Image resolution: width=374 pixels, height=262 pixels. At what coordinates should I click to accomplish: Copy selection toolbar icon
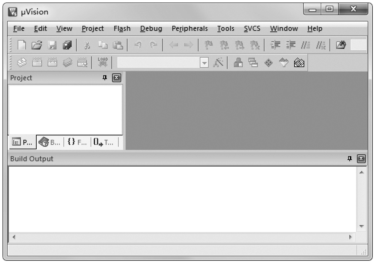103,45
